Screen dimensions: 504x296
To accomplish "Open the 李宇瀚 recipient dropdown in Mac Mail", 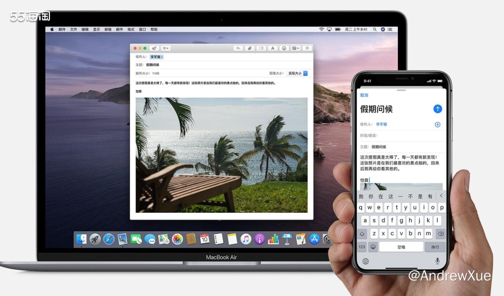I will [157, 57].
